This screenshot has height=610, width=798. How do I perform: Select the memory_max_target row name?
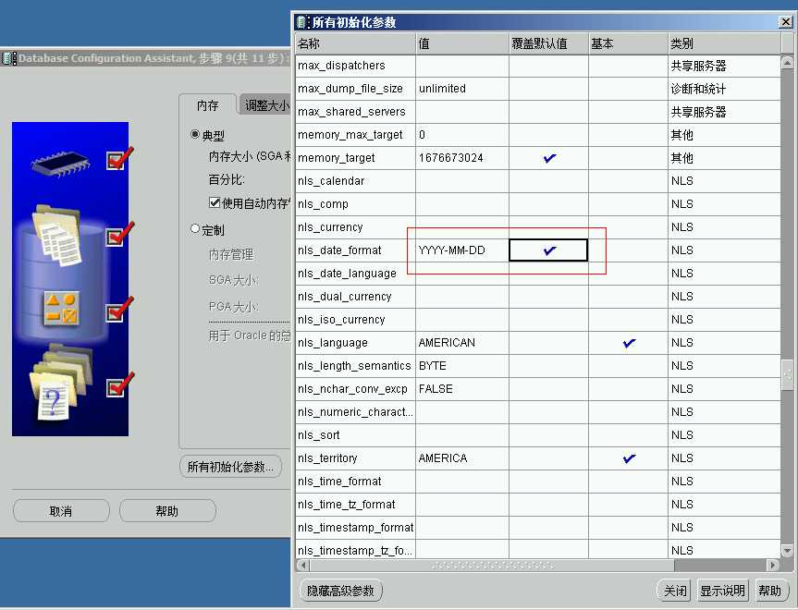355,135
